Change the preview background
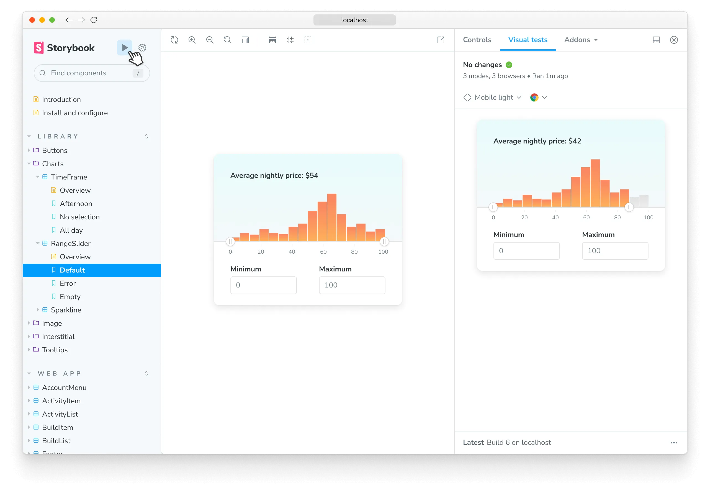 point(245,40)
